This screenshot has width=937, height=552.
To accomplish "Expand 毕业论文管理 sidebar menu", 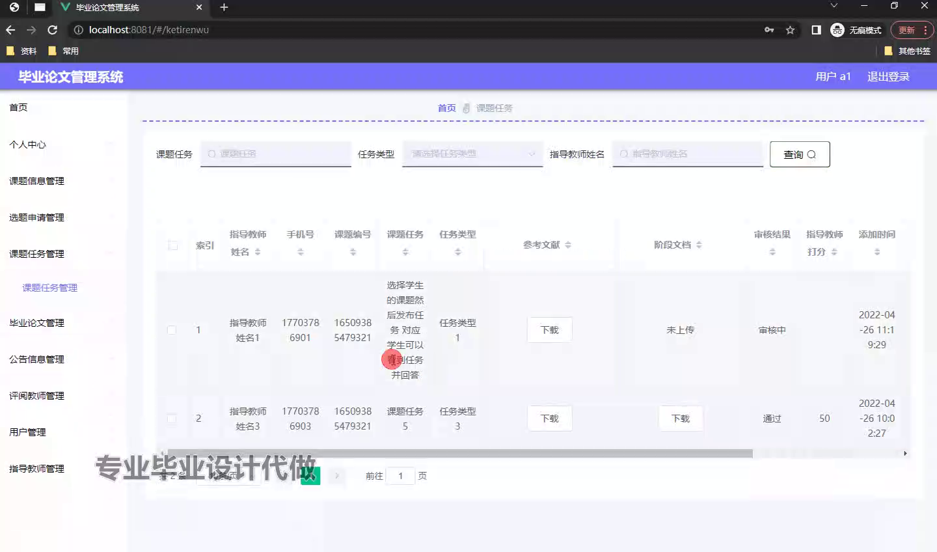I will pyautogui.click(x=63, y=323).
